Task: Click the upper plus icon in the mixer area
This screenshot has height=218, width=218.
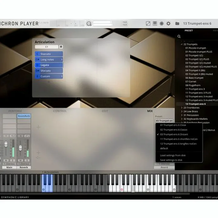Action: point(38,127)
